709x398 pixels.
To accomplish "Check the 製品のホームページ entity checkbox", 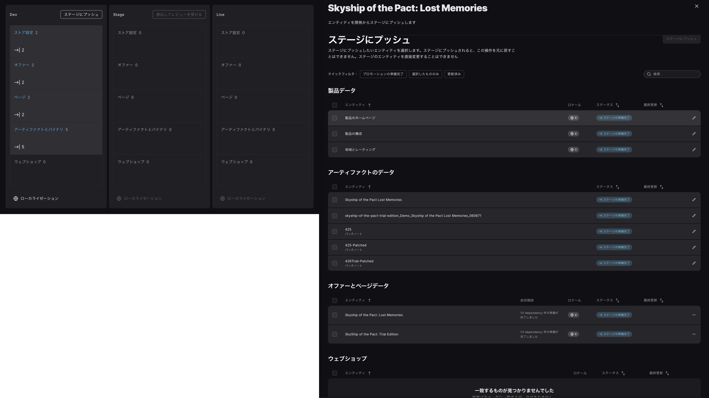I will pos(335,118).
